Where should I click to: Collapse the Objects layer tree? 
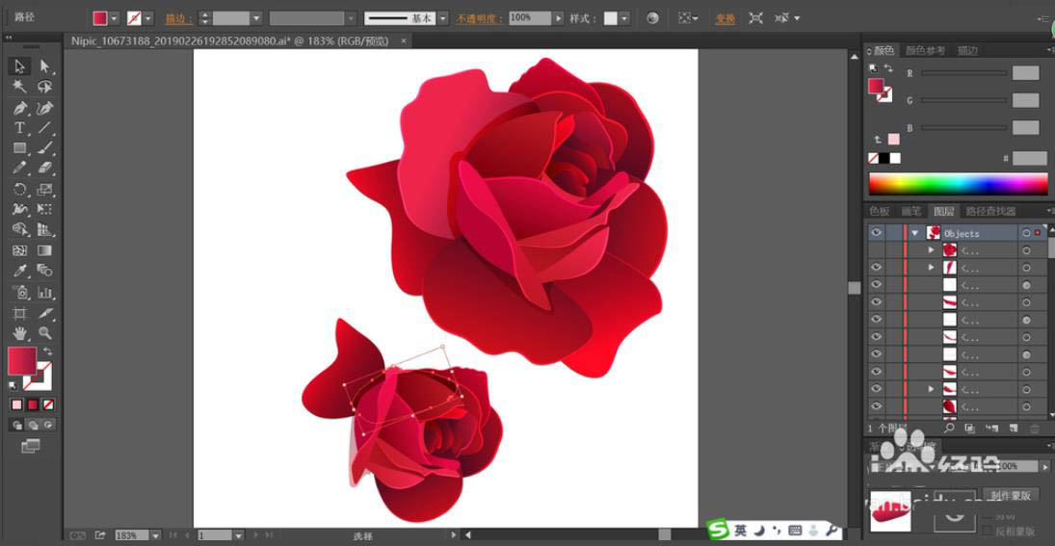(x=914, y=233)
